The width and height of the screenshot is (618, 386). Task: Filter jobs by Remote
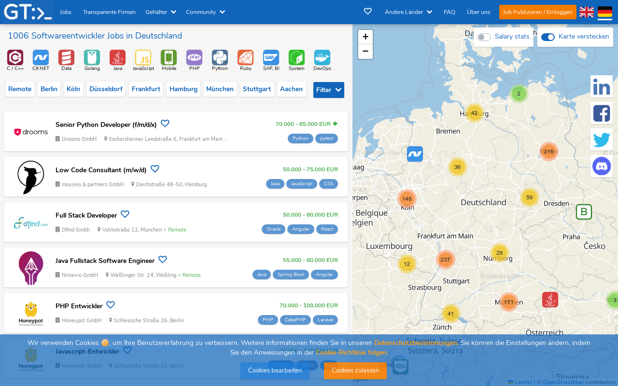pyautogui.click(x=20, y=89)
